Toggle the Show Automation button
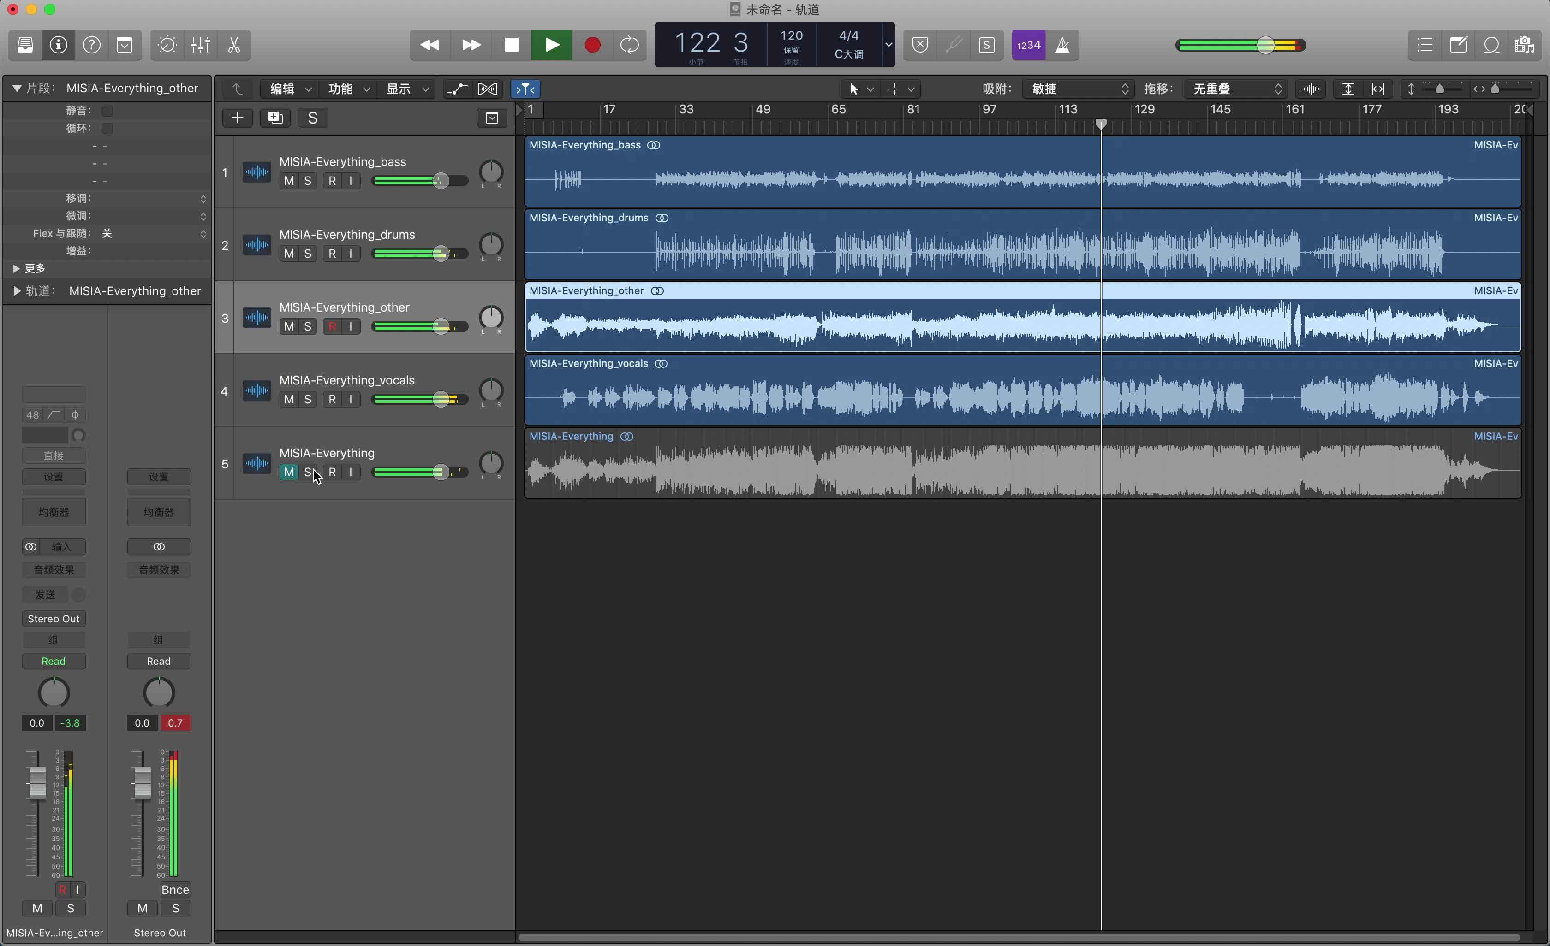The image size is (1550, 946). pyautogui.click(x=457, y=89)
